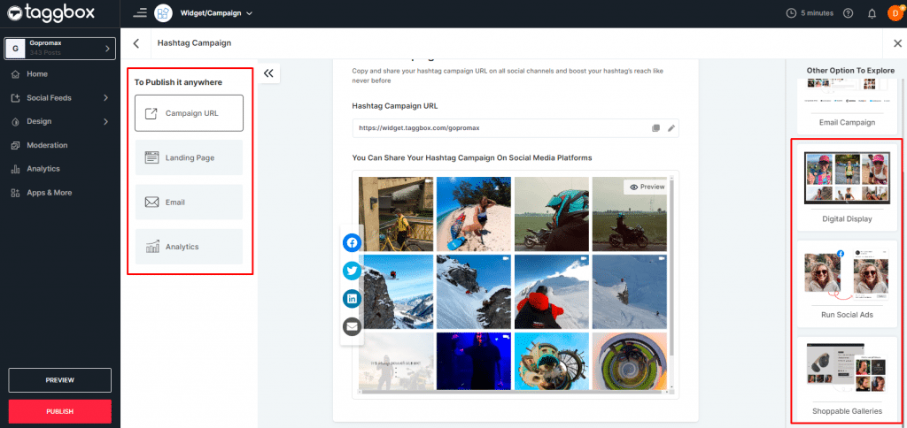Collapse the publish options panel
907x428 pixels.
coord(268,73)
